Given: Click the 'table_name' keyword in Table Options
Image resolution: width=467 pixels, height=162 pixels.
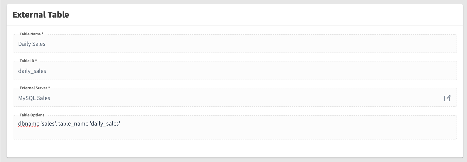Looking at the screenshot, I should (73, 124).
